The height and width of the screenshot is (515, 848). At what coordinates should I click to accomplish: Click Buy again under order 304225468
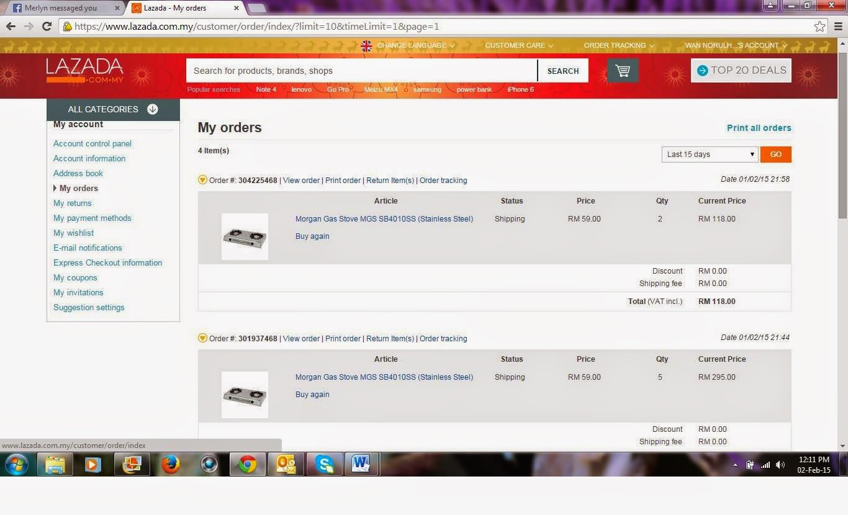pyautogui.click(x=312, y=236)
